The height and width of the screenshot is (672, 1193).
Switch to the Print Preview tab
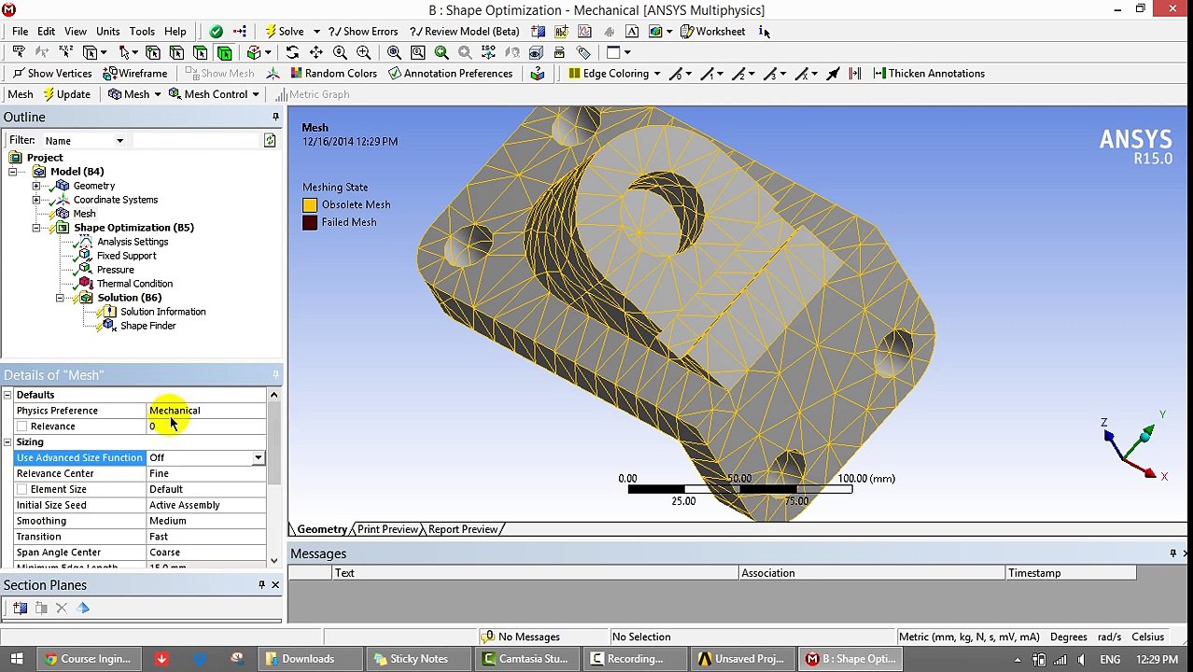coord(387,529)
